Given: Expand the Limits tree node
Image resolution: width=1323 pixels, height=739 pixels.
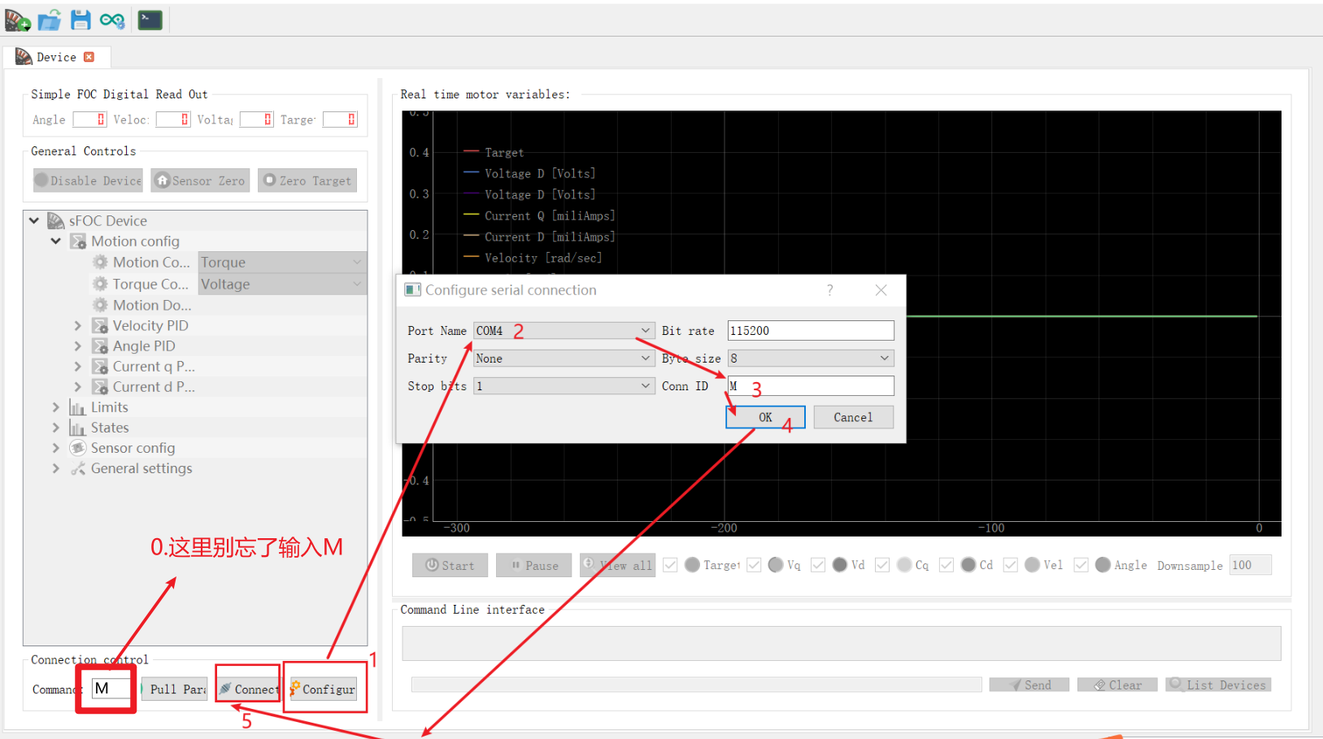Looking at the screenshot, I should pyautogui.click(x=55, y=406).
